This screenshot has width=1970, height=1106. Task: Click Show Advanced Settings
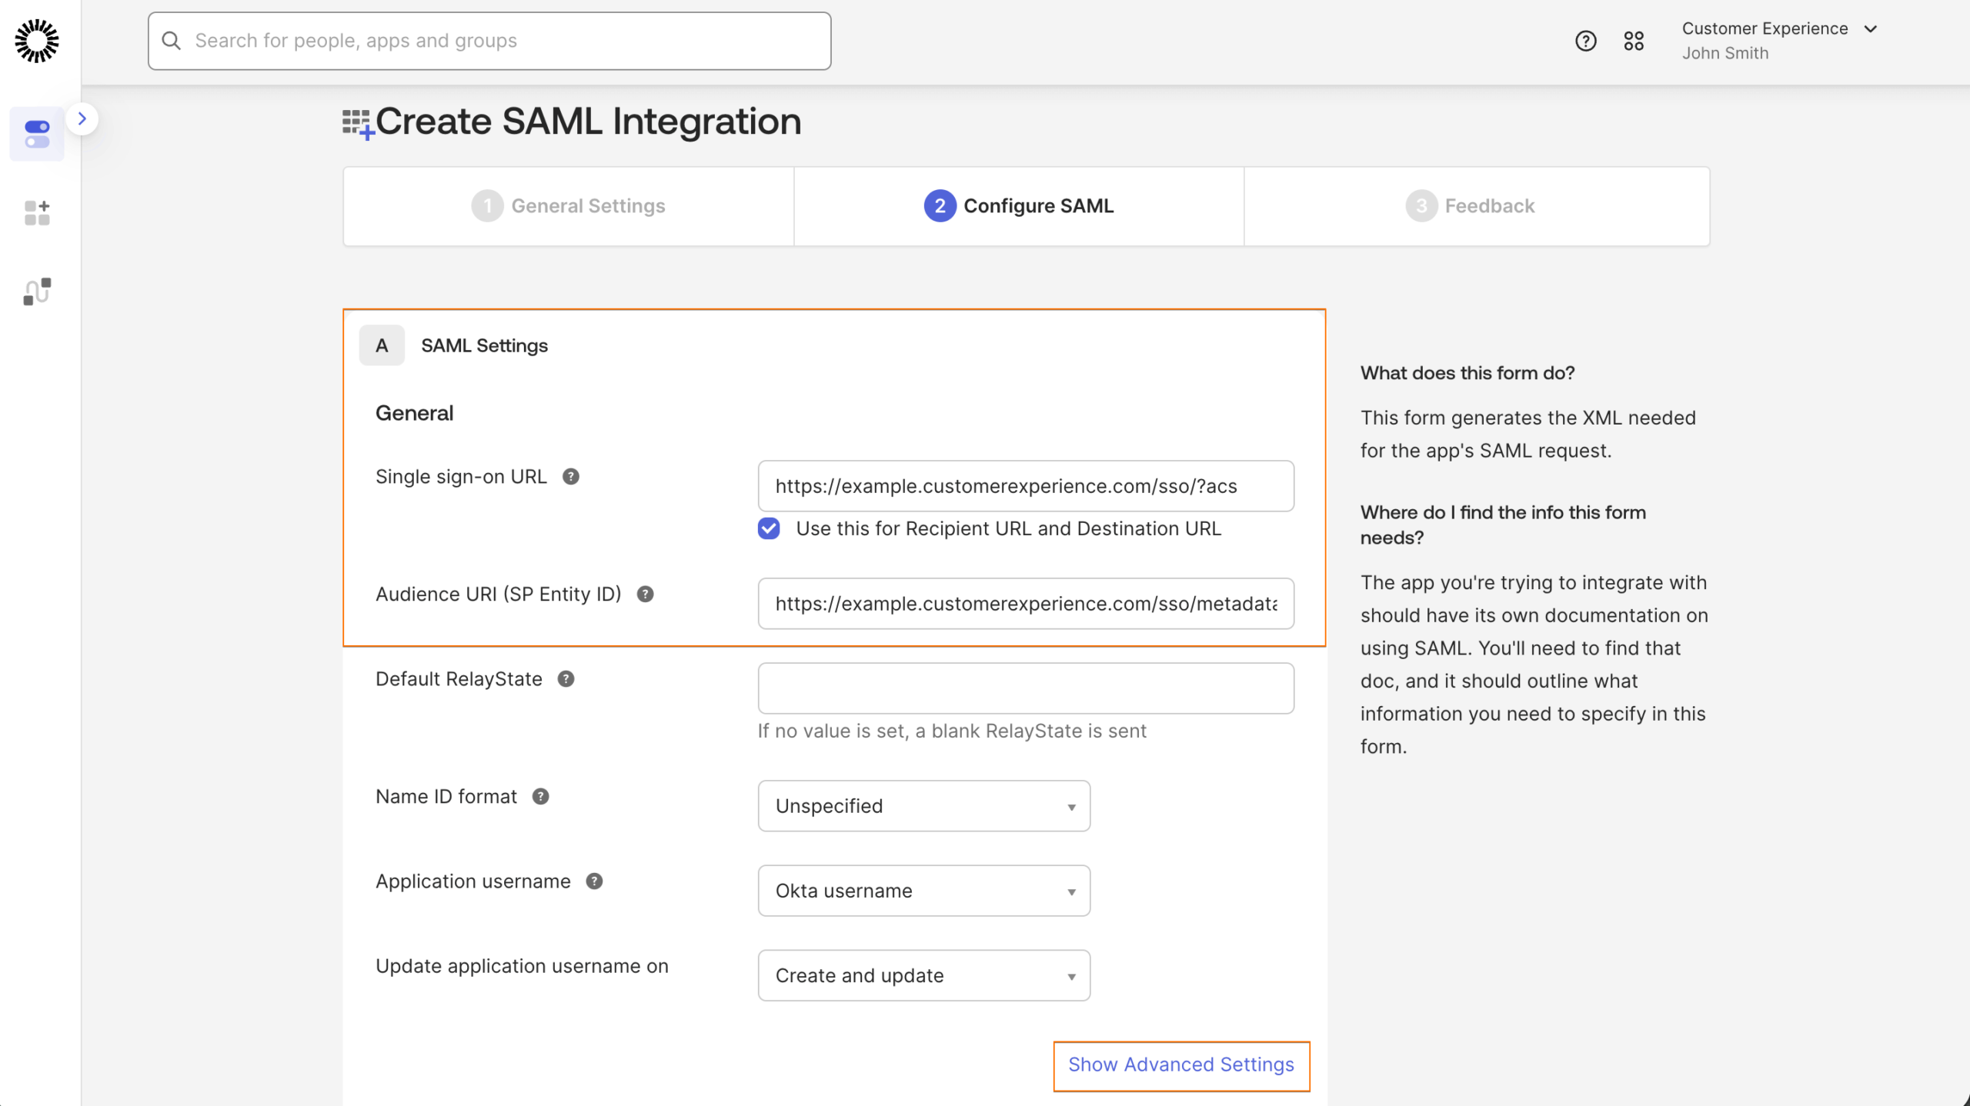pyautogui.click(x=1180, y=1064)
